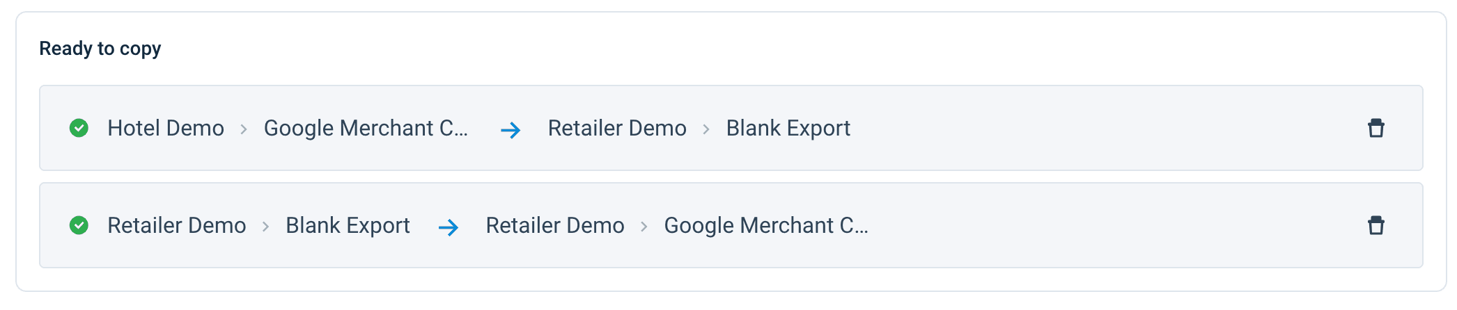The image size is (1457, 310).
Task: Click chevron between Retailer Demo and source Blank Export
Action: tap(265, 227)
